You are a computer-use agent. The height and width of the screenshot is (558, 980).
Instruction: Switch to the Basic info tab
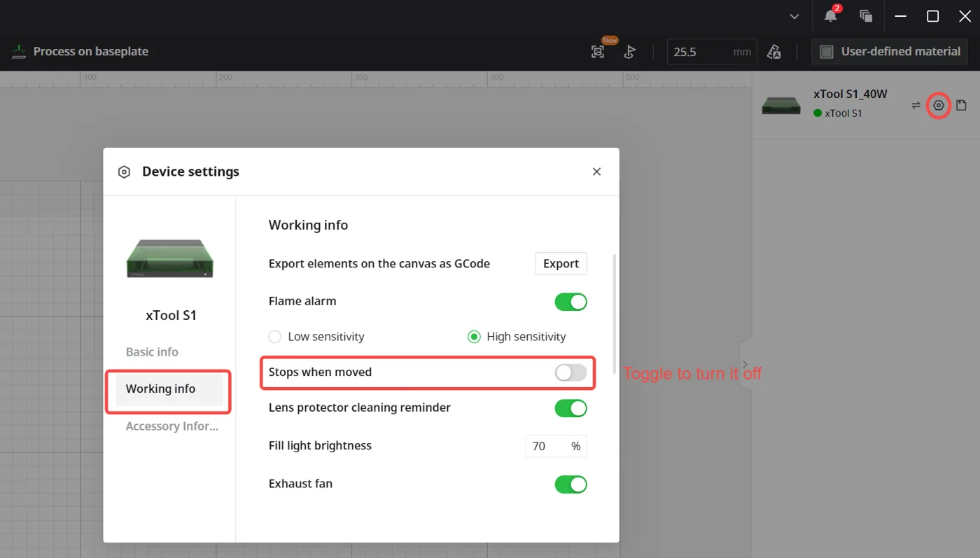pos(152,352)
